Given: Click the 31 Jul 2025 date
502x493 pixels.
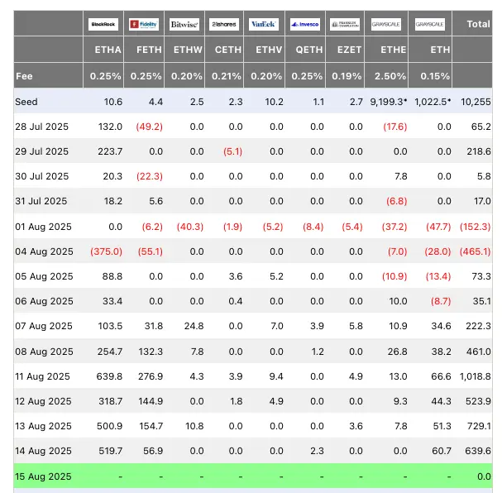Looking at the screenshot, I should tap(41, 201).
